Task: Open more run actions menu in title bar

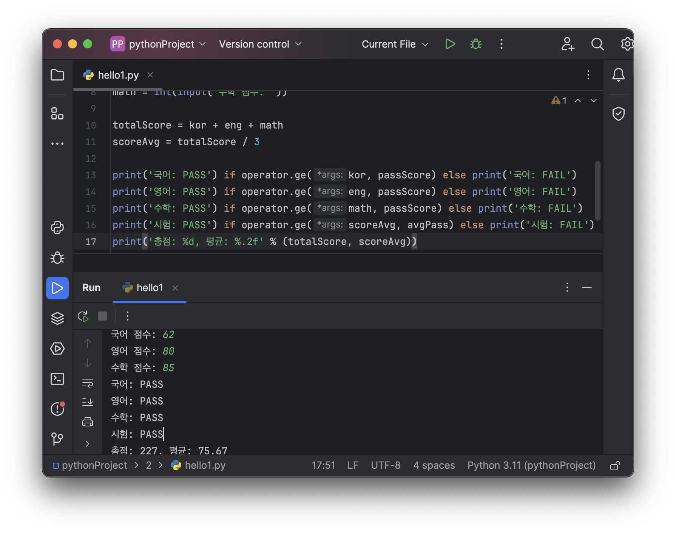Action: [502, 44]
